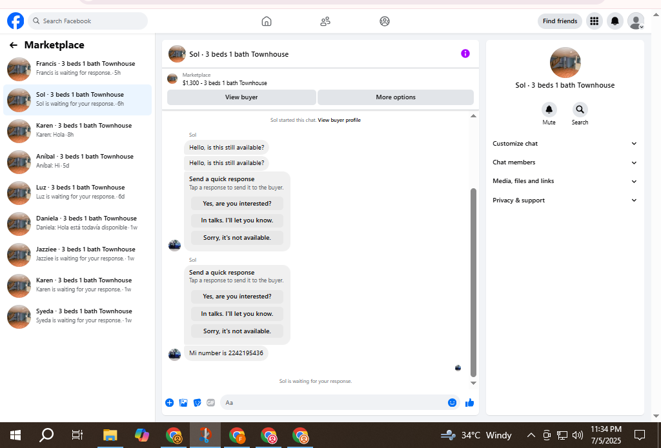
Task: Open second Karen waiting conversation
Action: tap(77, 286)
